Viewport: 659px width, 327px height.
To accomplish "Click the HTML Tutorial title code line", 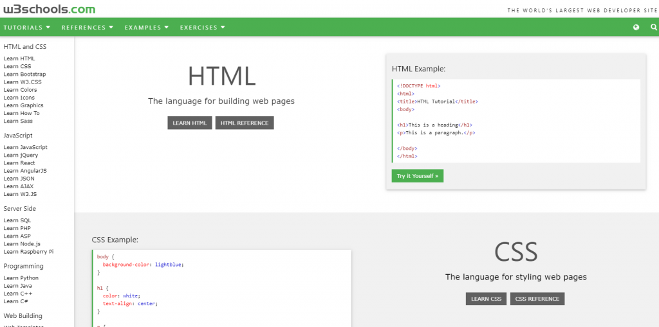I will (438, 102).
